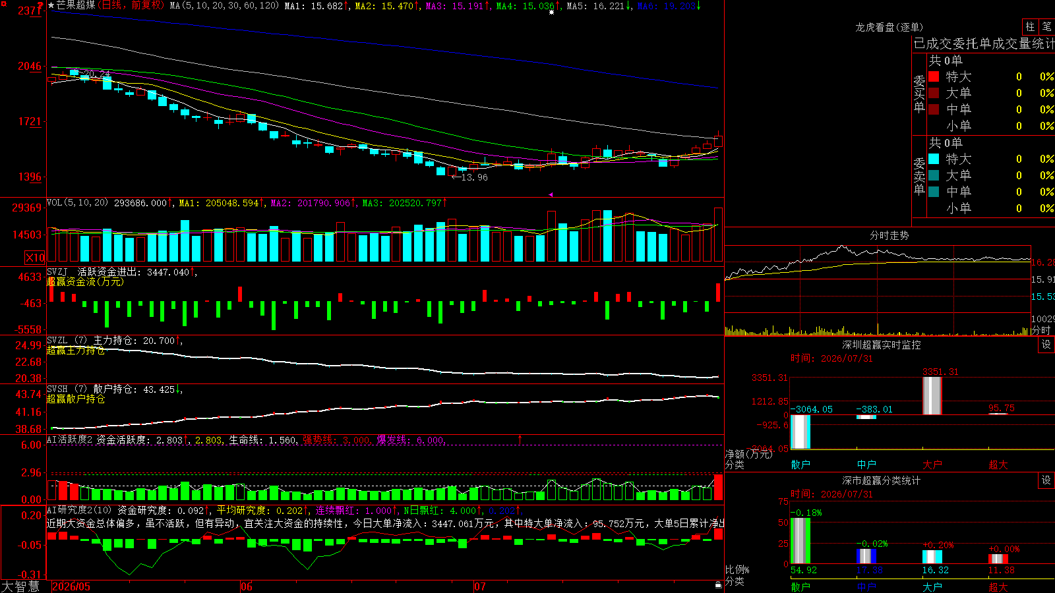Image resolution: width=1055 pixels, height=593 pixels.
Task: Click the 1721 price axis label
Action: pyautogui.click(x=30, y=121)
